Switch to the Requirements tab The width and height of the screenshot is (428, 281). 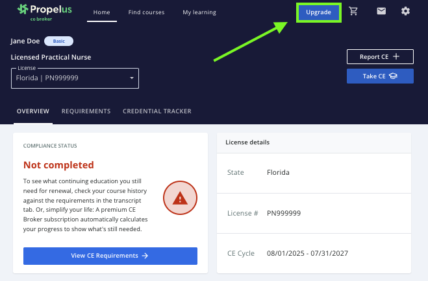(x=86, y=111)
